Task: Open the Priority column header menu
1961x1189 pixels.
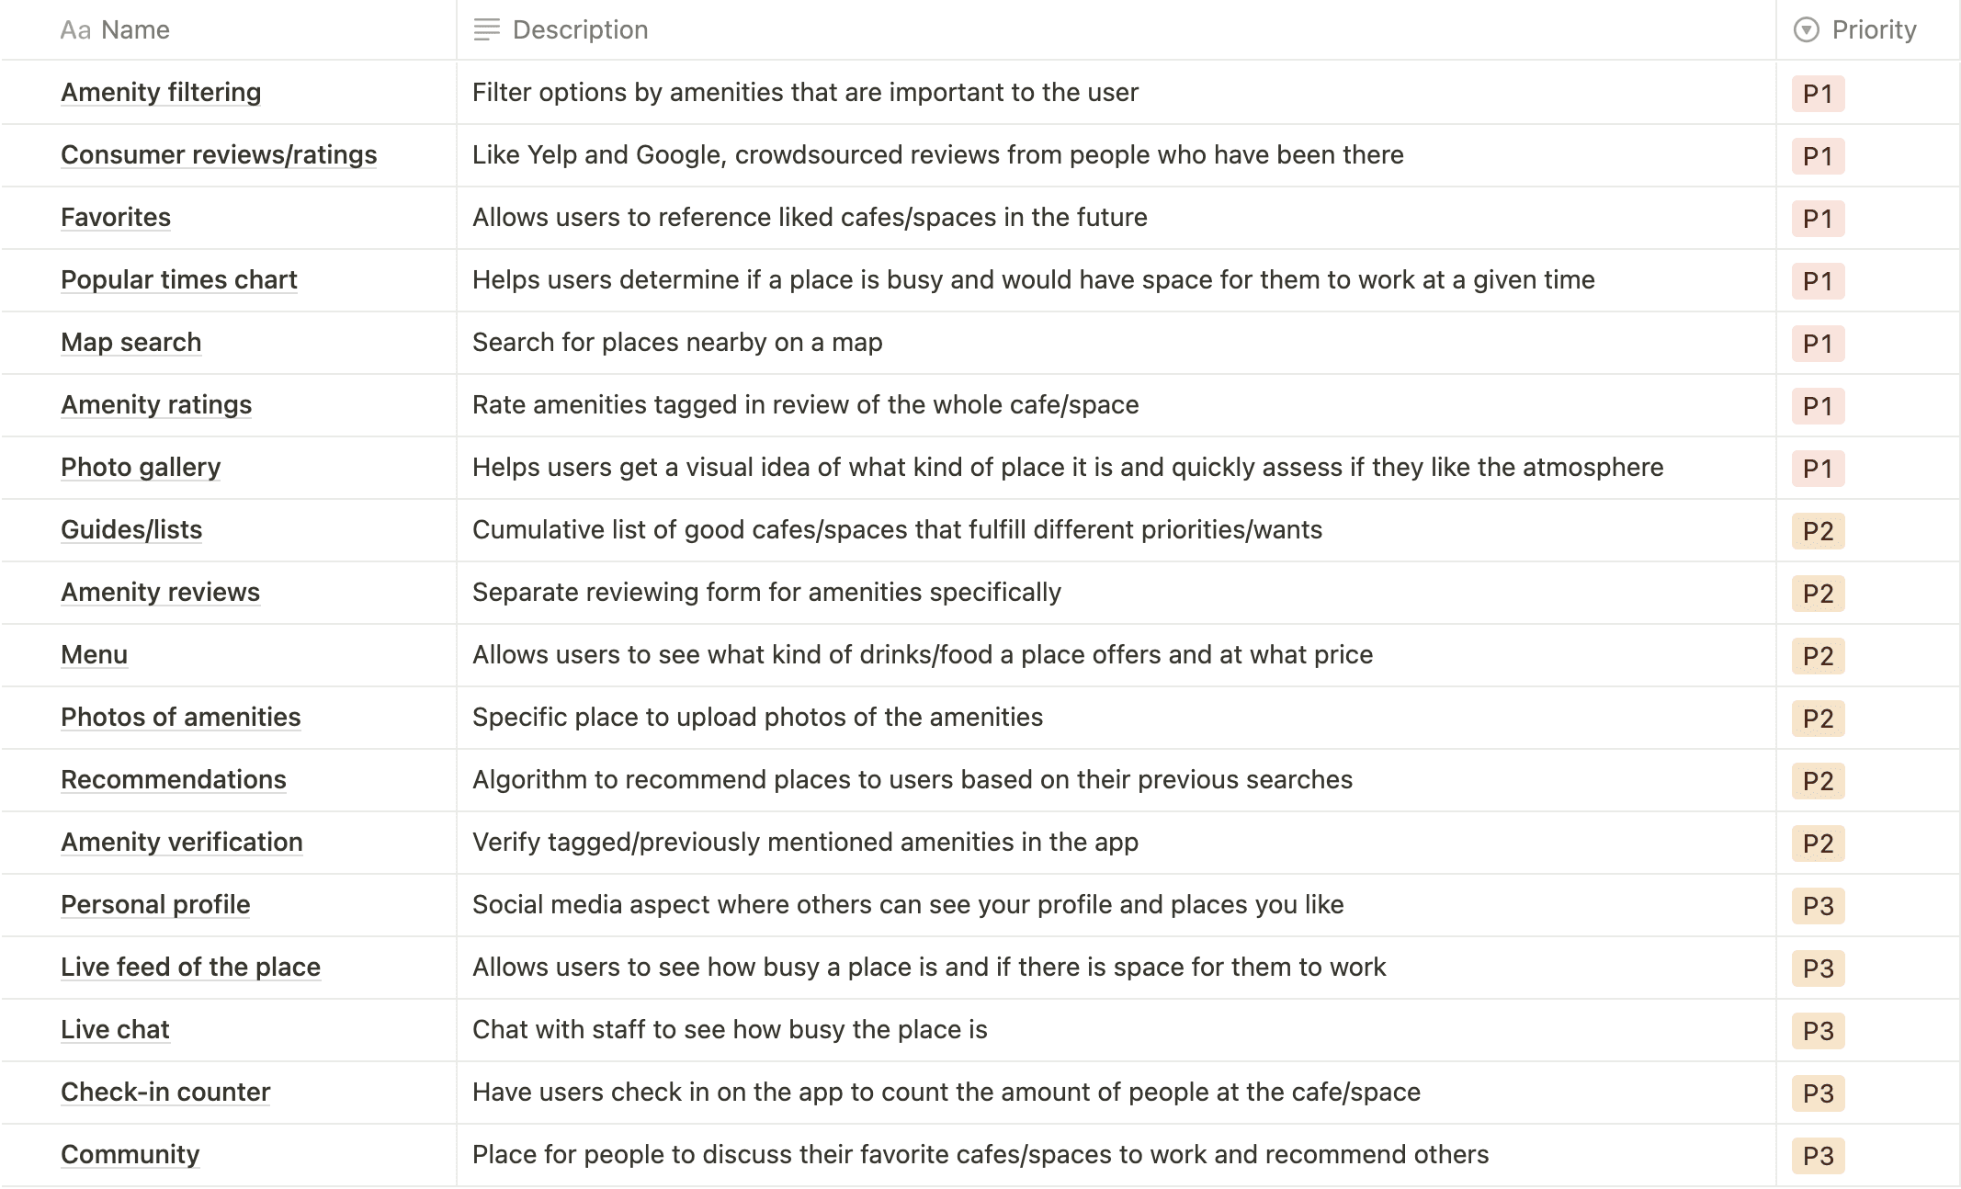Action: point(1867,30)
